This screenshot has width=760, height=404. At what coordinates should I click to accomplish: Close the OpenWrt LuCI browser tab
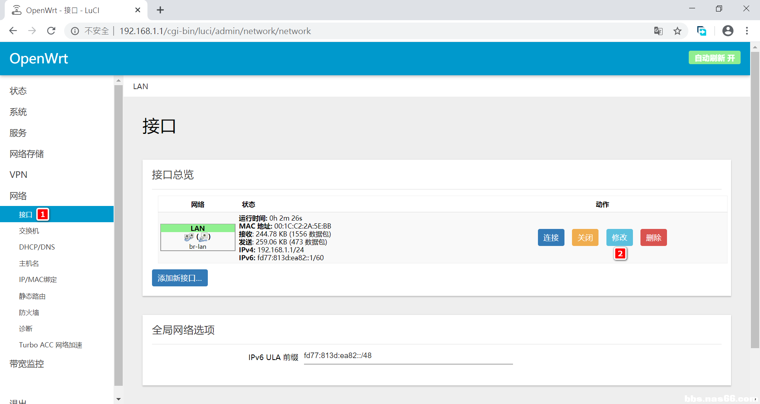[138, 10]
